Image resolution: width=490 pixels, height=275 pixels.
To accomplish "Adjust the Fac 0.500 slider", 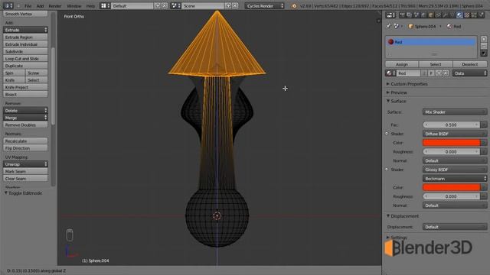I will (451, 125).
